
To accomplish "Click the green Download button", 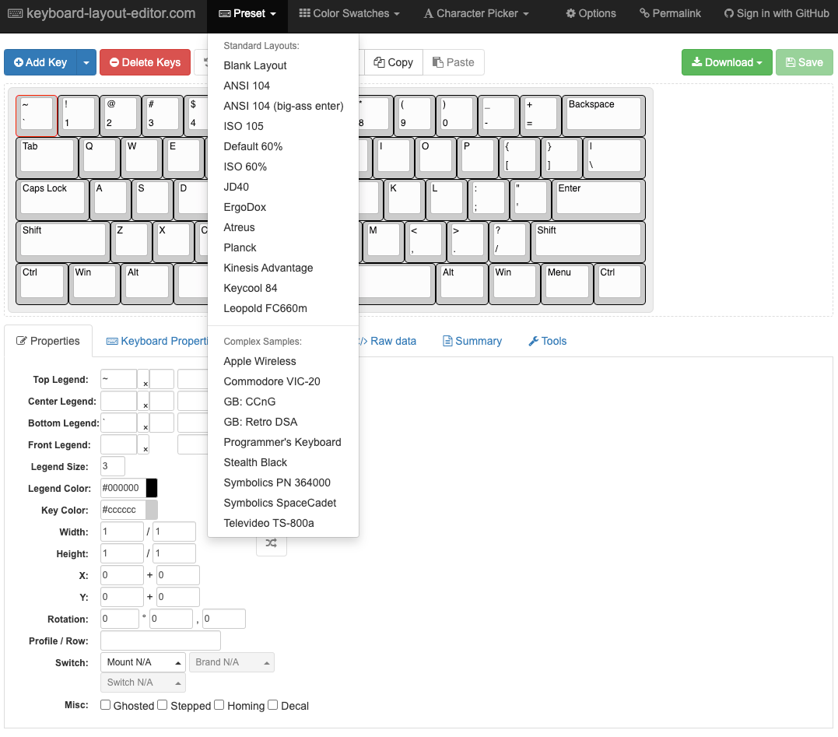I will point(727,62).
